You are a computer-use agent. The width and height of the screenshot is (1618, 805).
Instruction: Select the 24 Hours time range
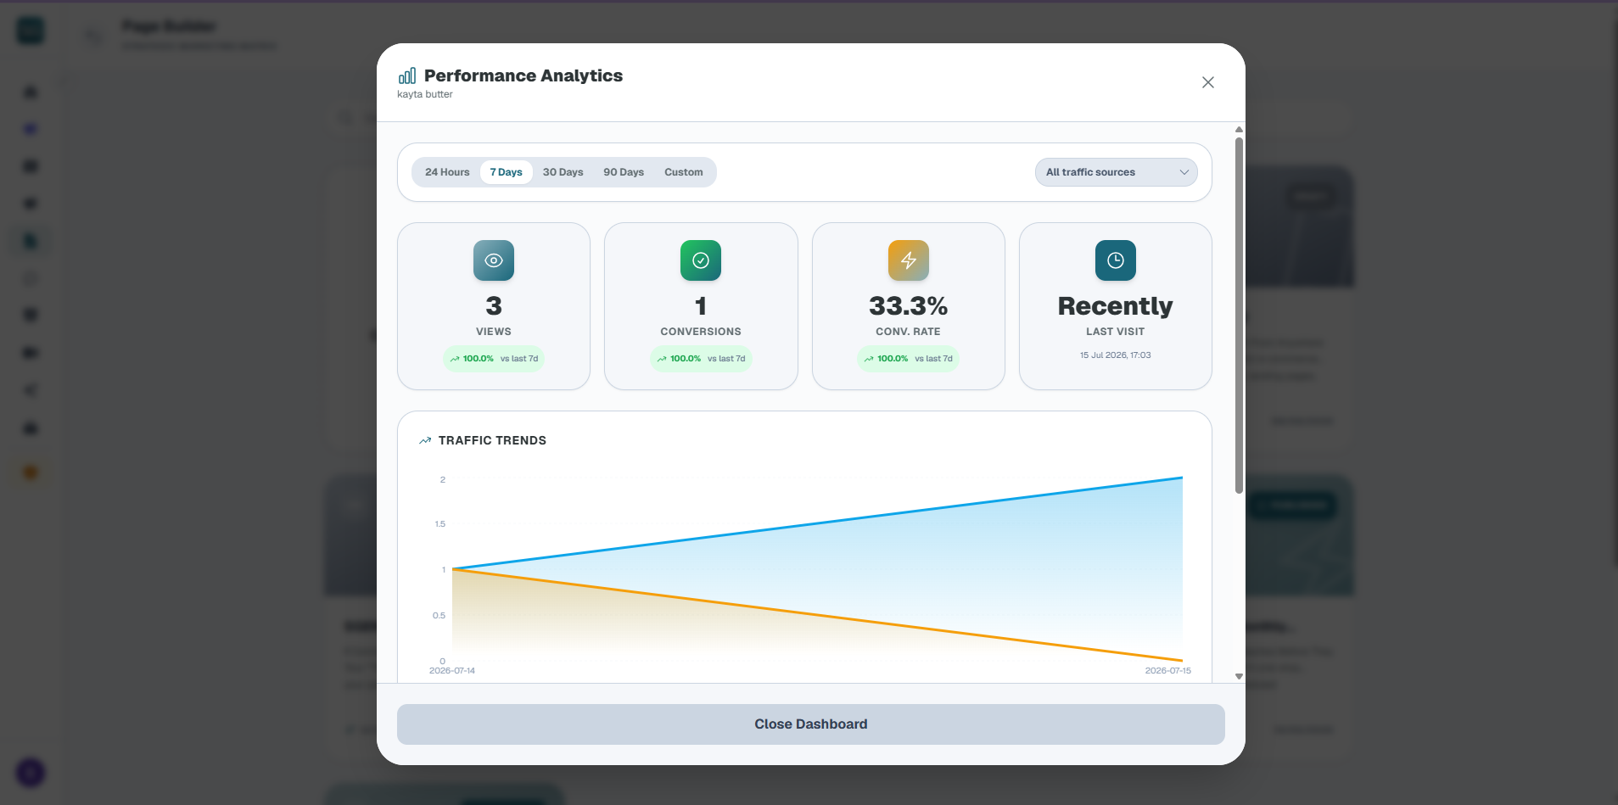(447, 172)
